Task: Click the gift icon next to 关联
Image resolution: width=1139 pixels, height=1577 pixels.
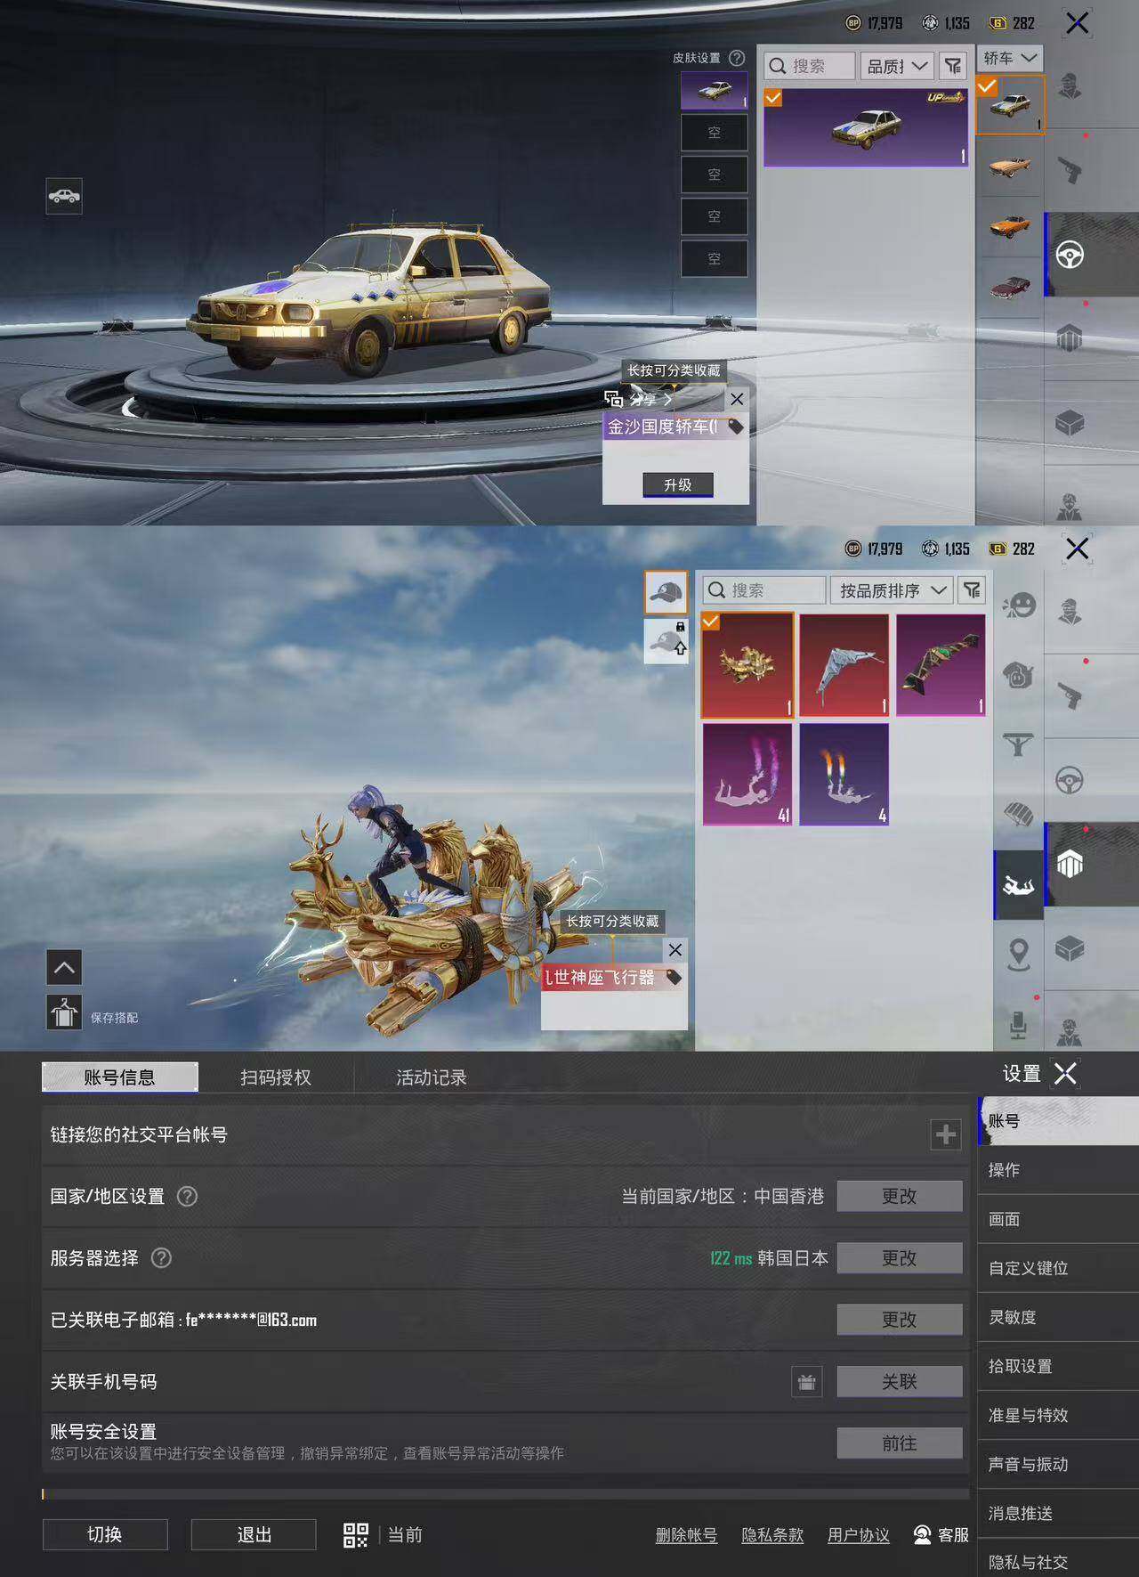Action: click(x=807, y=1382)
